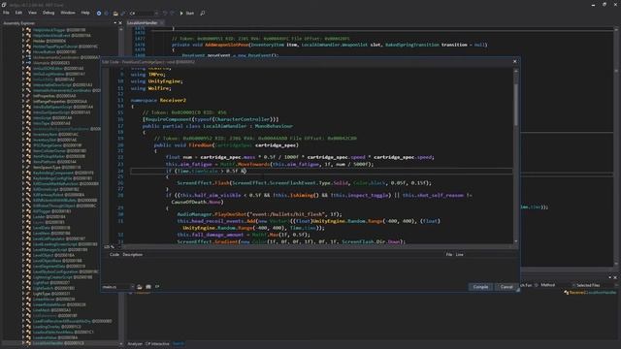Open the Help menu
Image resolution: width=621 pixels, height=349 pixels.
tap(85, 13)
